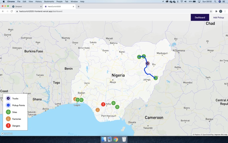Click the Nigeria country label
The width and height of the screenshot is (228, 143).
118,75
